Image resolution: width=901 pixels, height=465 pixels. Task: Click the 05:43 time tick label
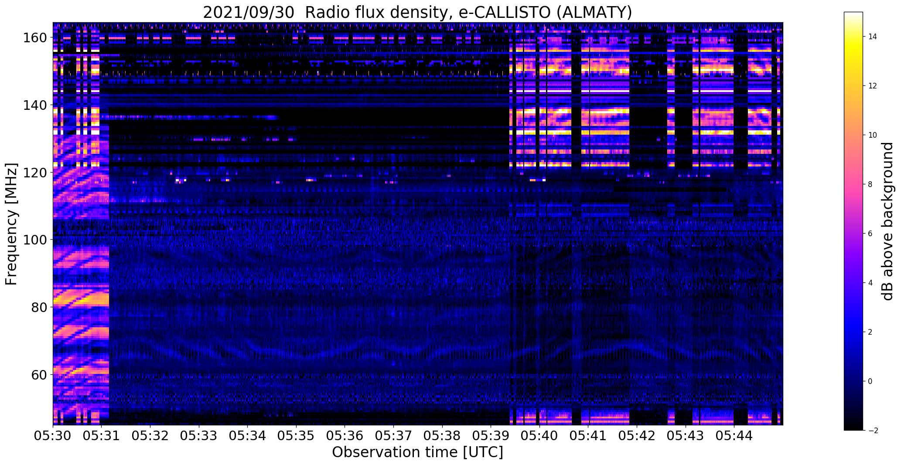(686, 436)
